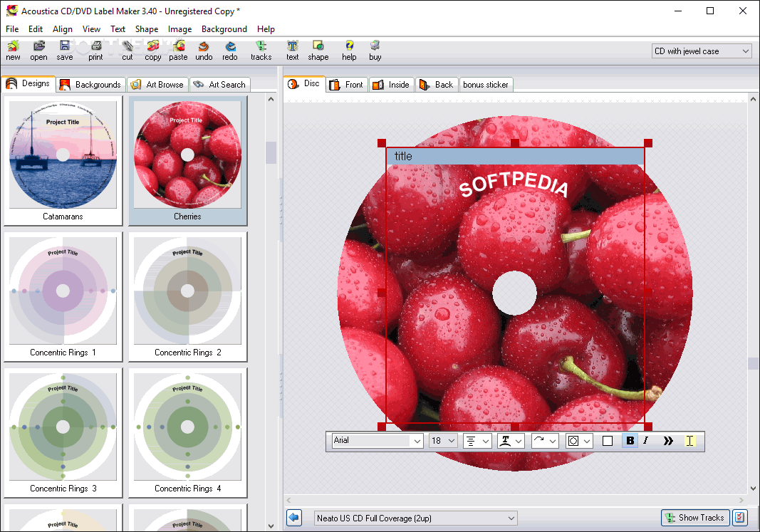Select the Concentric Rings 4 design
The width and height of the screenshot is (760, 532).
click(x=187, y=433)
